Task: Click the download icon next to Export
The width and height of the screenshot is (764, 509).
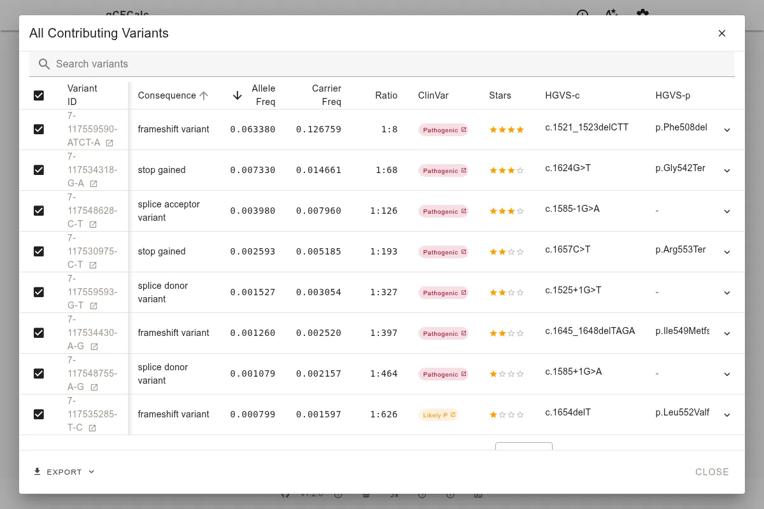Action: 37,471
